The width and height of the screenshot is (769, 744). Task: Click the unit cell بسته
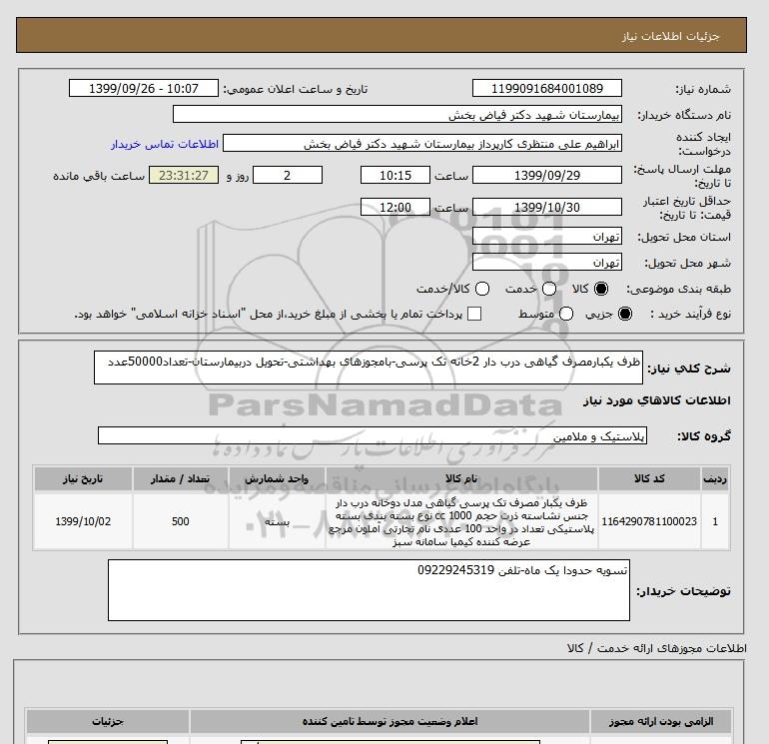click(x=277, y=521)
